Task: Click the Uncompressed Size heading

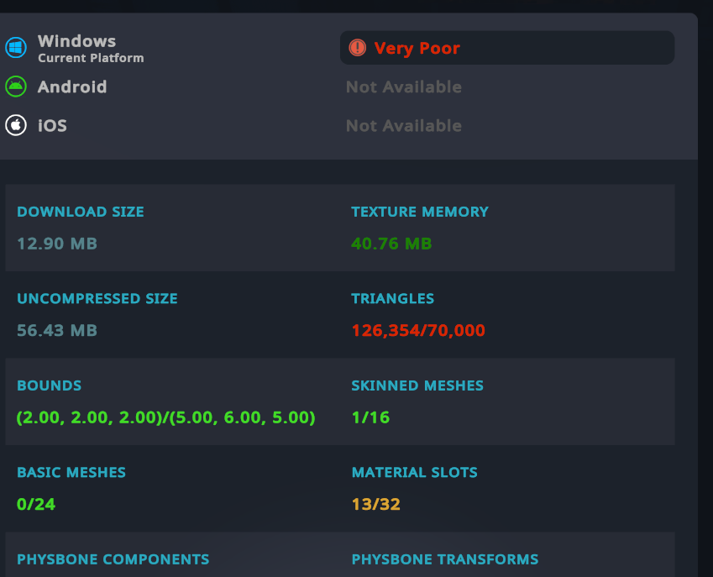Action: click(x=97, y=298)
